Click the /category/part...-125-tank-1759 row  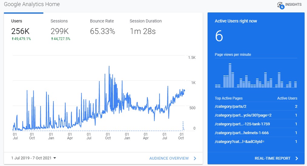tap(256, 124)
